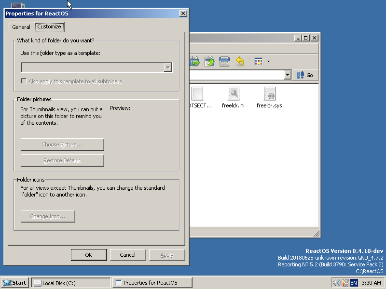Select the Customize tab

point(49,27)
